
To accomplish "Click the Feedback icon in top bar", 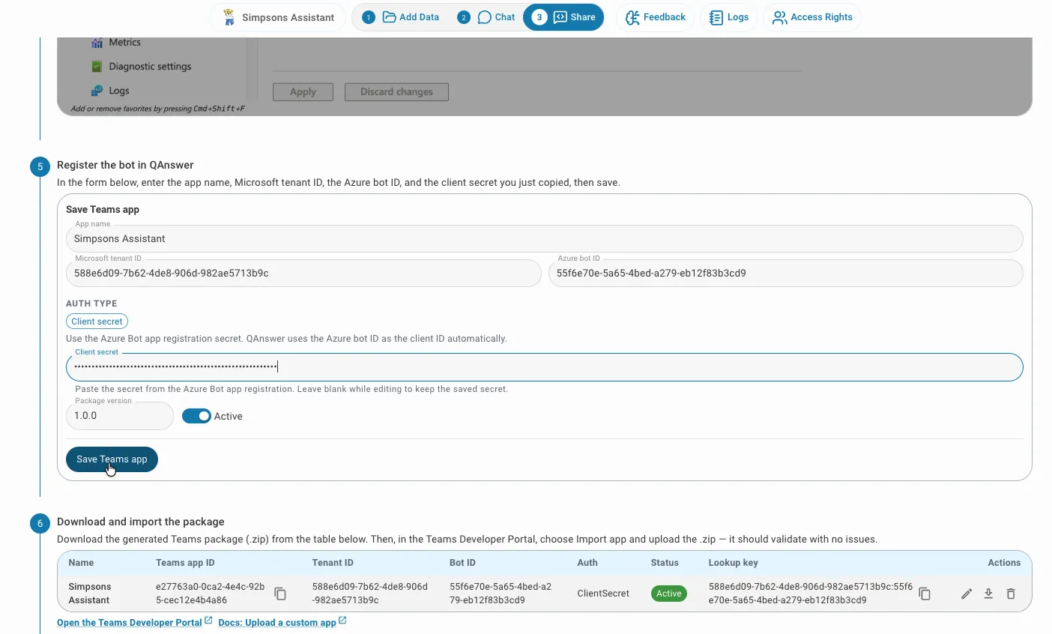I will pyautogui.click(x=632, y=17).
